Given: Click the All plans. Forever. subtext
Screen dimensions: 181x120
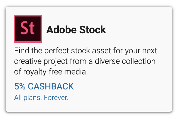Looking at the screenshot, I should (x=41, y=98).
